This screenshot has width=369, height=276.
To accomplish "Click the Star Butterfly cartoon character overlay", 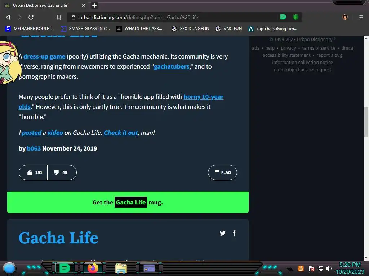I will tap(9, 62).
